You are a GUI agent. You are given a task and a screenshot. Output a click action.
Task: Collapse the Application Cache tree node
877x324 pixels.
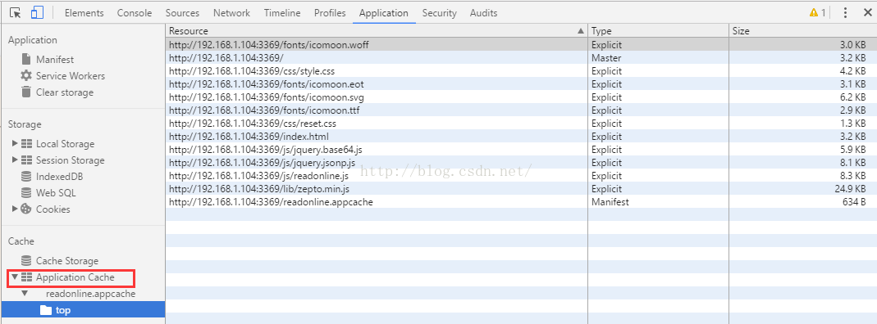[x=15, y=277]
